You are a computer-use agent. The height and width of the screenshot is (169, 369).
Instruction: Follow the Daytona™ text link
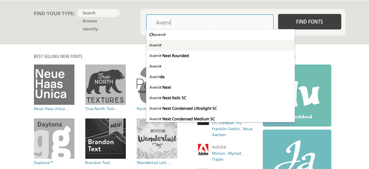(44, 163)
